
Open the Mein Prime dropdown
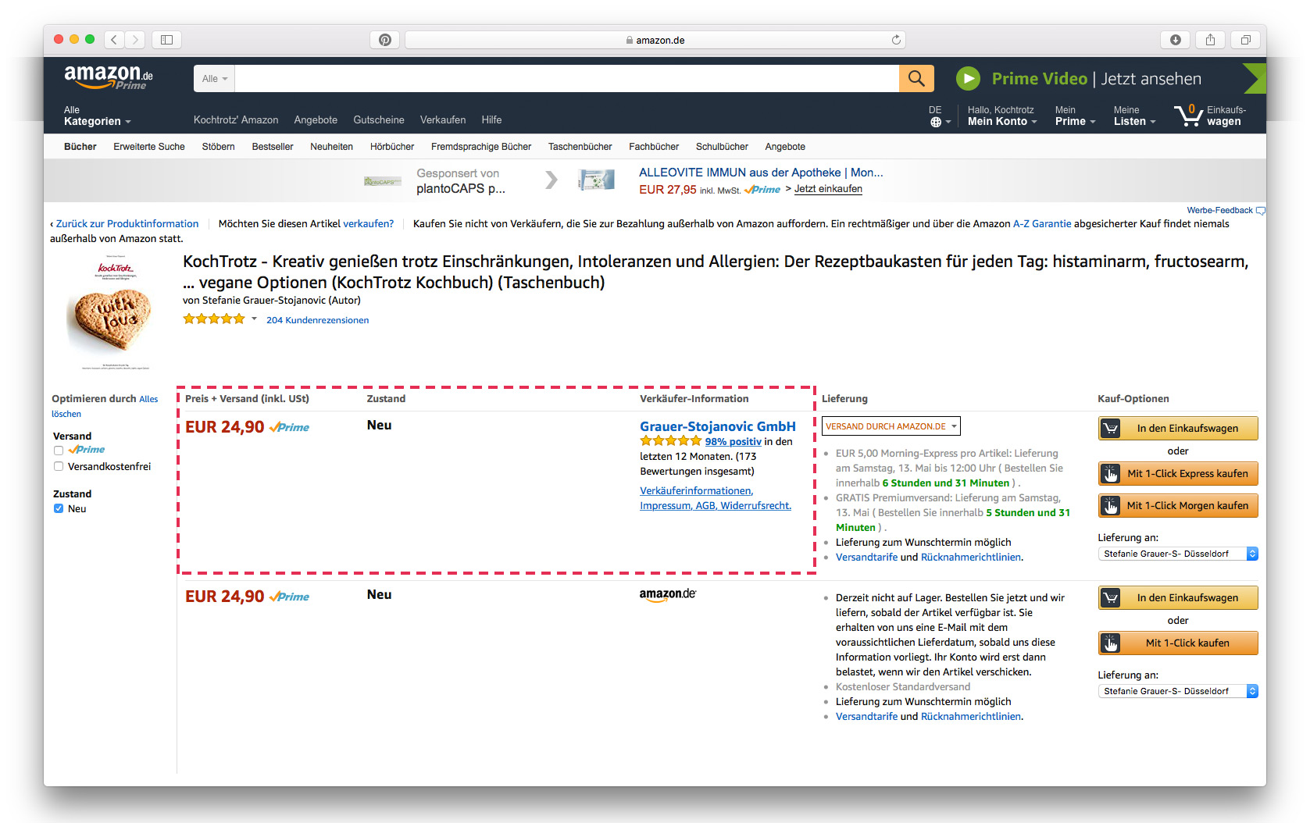coord(1075,116)
